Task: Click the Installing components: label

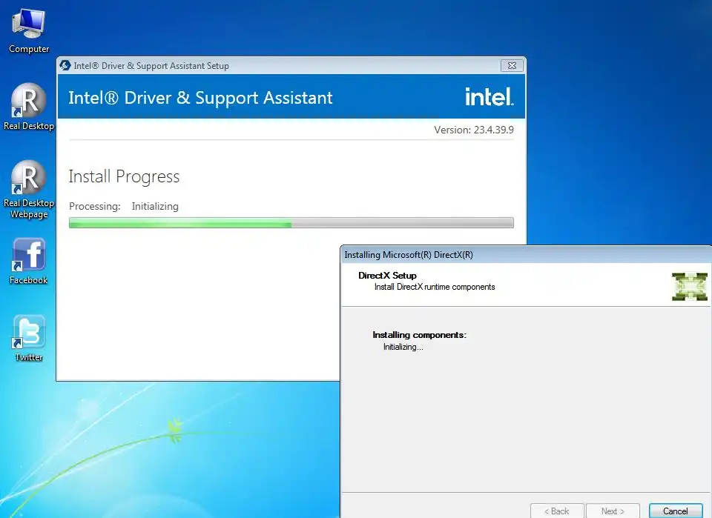Action: 419,335
